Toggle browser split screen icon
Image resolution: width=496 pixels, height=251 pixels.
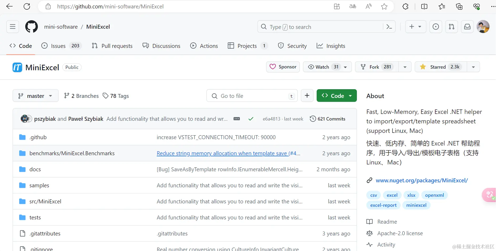tap(424, 6)
